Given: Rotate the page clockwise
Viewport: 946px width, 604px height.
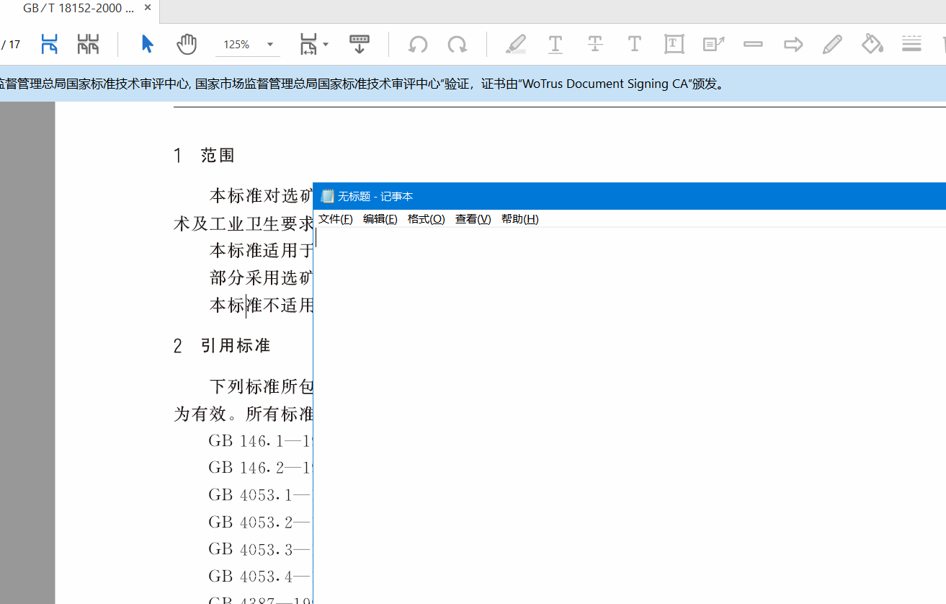Looking at the screenshot, I should [458, 45].
